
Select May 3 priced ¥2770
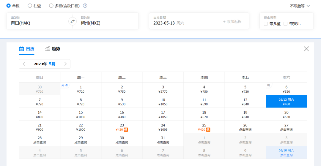pos(163,89)
